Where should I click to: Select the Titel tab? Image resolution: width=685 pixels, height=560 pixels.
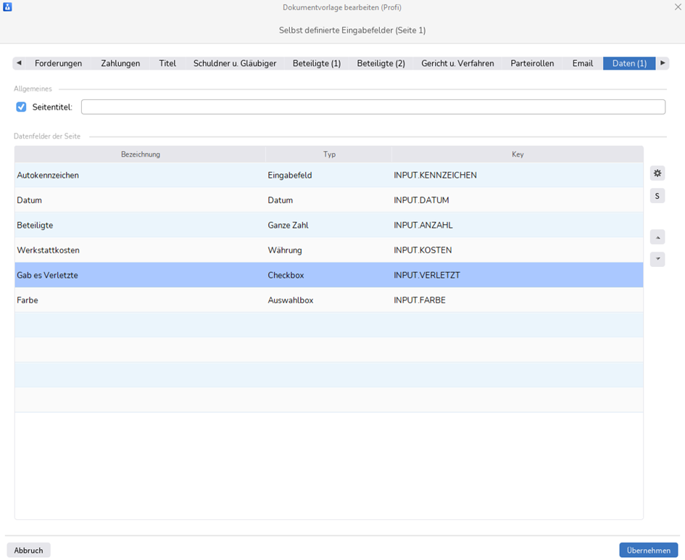(167, 63)
